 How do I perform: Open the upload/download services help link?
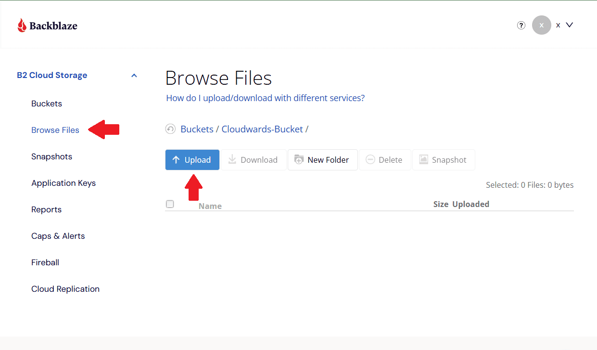[266, 98]
